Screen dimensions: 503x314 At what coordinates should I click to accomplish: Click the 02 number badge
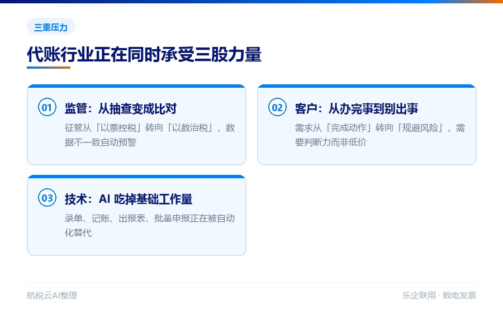tap(277, 107)
